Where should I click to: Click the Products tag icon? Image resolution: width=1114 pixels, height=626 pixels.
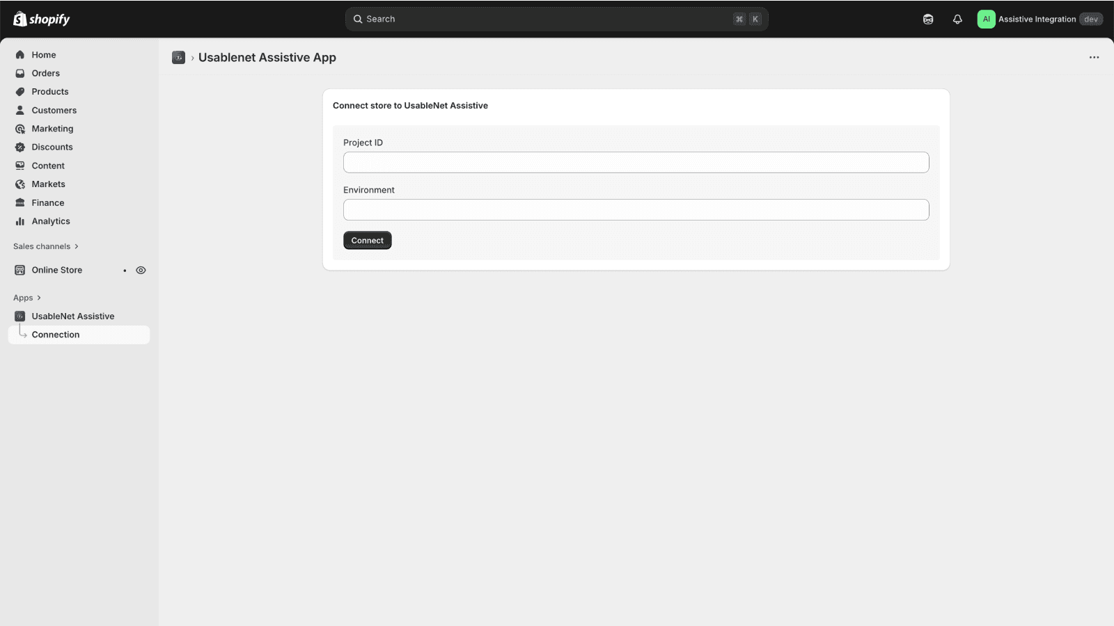[20, 92]
